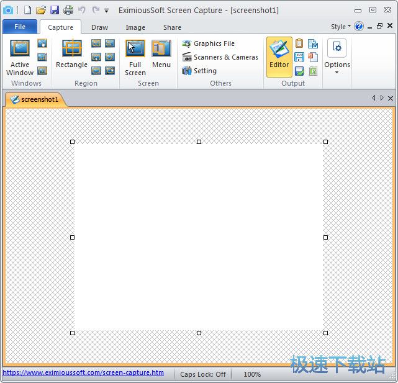This screenshot has width=398, height=383.
Task: Toggle the Editor output mode
Action: 279,56
